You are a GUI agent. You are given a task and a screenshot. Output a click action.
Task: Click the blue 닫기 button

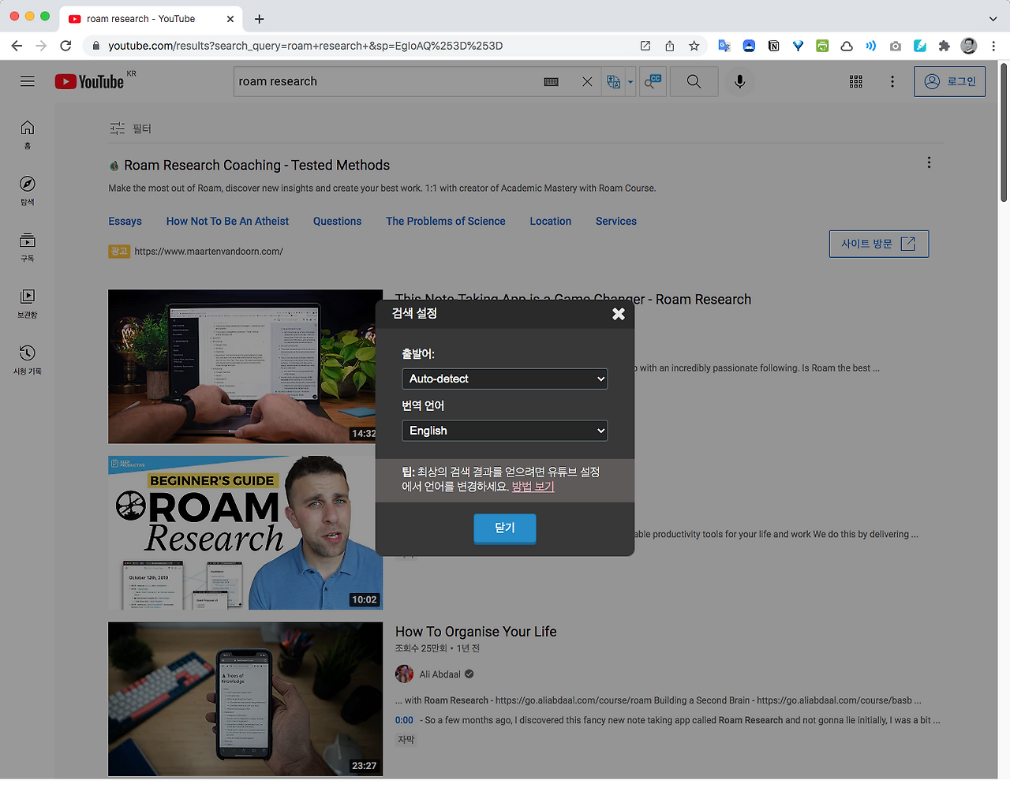(x=504, y=528)
